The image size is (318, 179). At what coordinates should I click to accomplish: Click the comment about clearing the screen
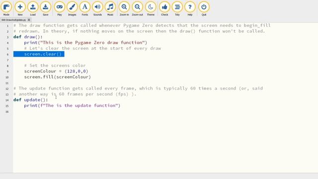[x=92, y=48]
